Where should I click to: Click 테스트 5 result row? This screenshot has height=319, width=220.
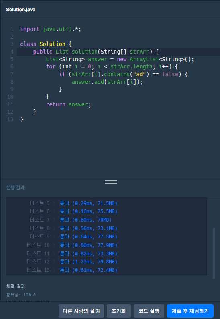pos(73,203)
